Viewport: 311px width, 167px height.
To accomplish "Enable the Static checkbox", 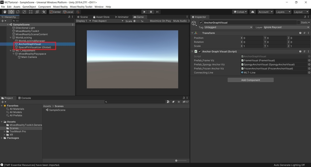I will (299, 23).
